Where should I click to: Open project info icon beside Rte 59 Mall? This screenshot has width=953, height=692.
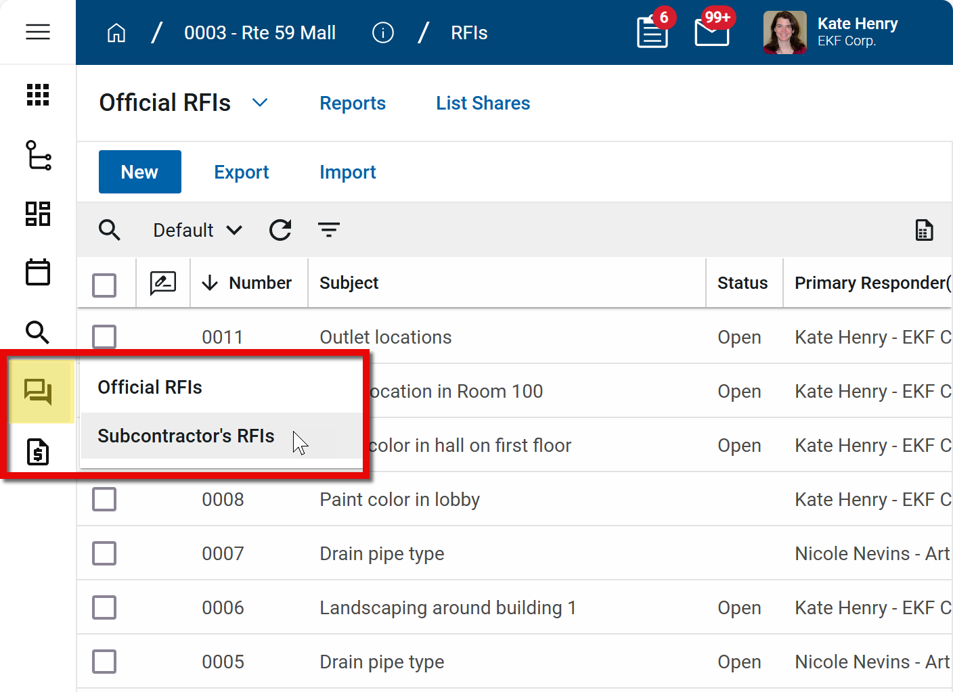382,32
